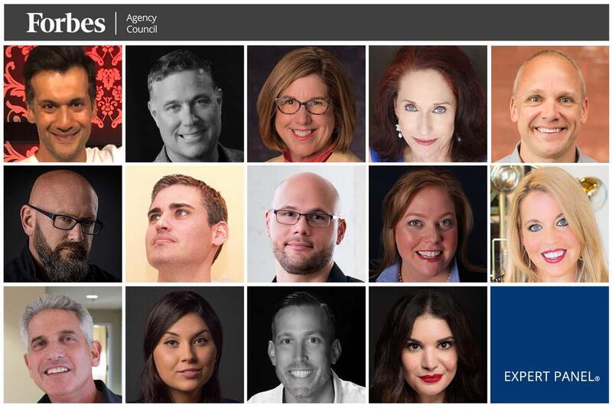Open the photo of smiling woman in blue collared shirt

click(x=428, y=224)
